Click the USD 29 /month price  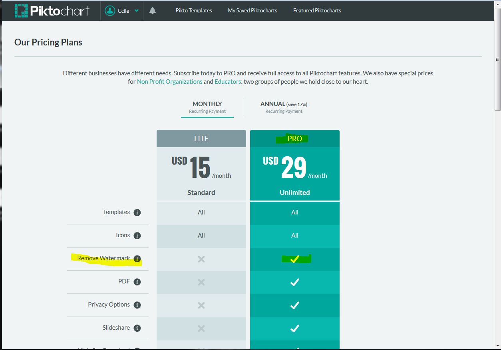point(295,167)
